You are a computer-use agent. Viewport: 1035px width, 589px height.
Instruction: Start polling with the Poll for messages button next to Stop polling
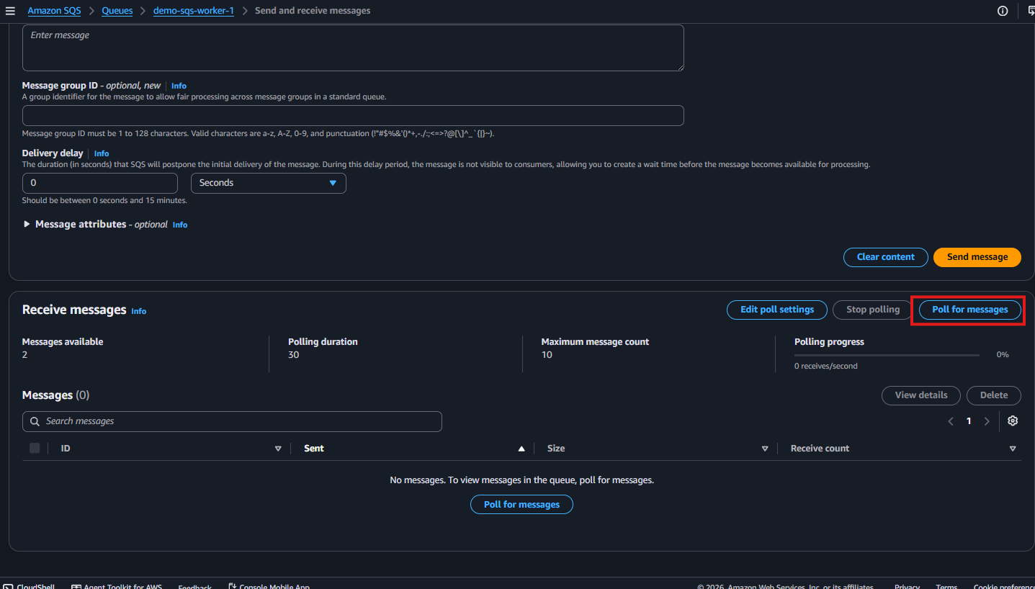(x=970, y=310)
